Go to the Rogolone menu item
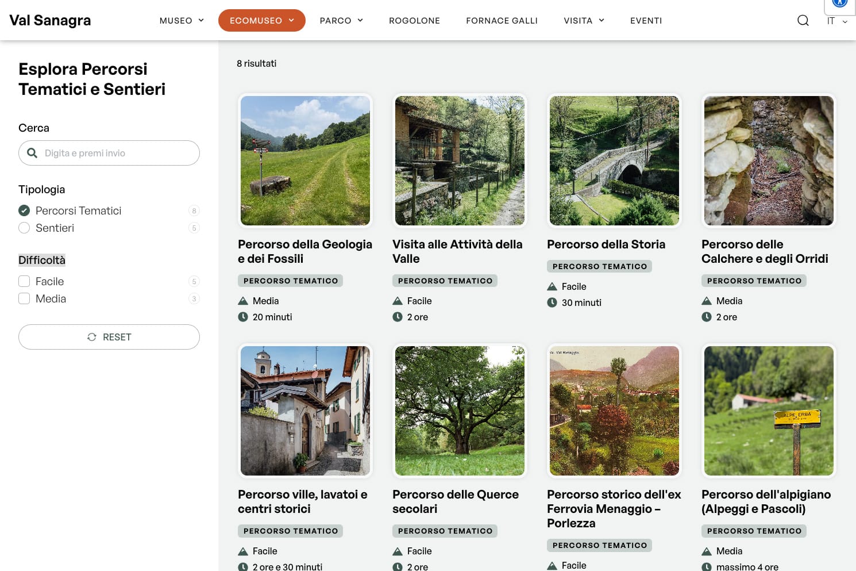The width and height of the screenshot is (856, 571). pos(414,21)
